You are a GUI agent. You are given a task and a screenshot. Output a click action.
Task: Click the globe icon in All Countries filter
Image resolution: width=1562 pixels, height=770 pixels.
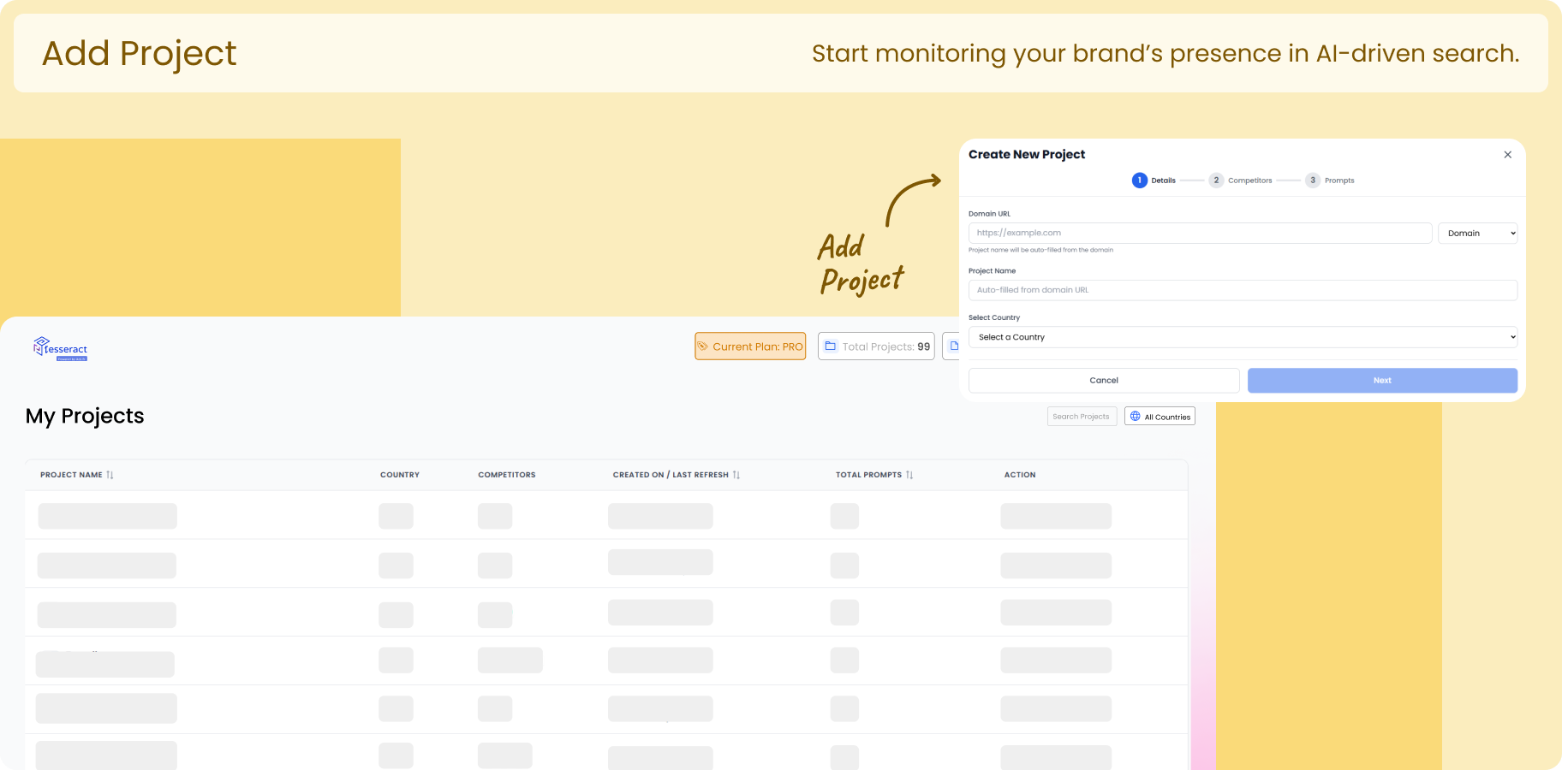tap(1135, 416)
